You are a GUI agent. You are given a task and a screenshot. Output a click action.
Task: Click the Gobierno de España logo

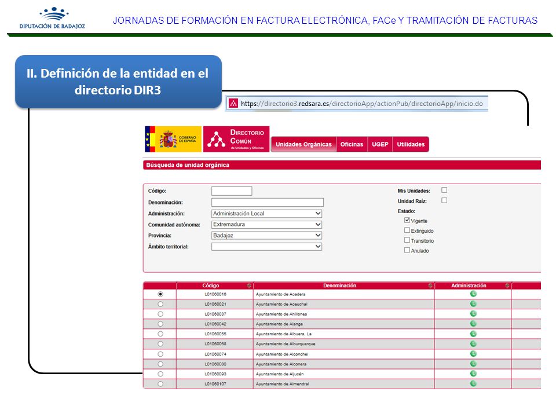(x=173, y=139)
